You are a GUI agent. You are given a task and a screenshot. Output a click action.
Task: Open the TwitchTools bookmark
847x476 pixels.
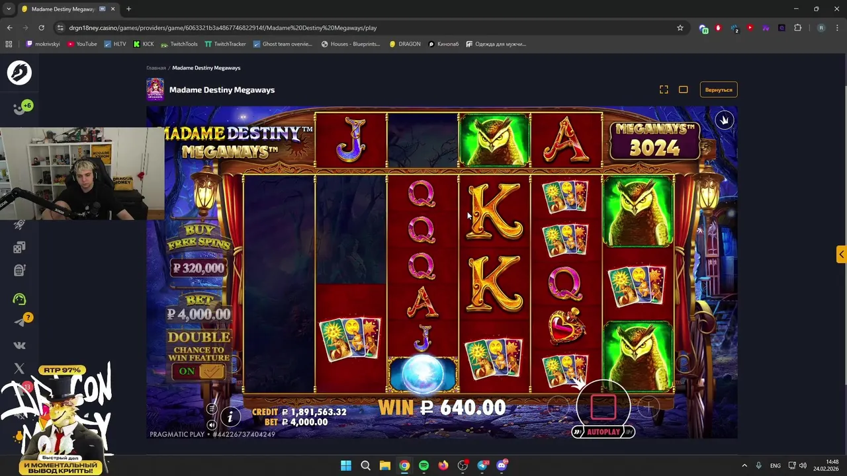click(179, 44)
